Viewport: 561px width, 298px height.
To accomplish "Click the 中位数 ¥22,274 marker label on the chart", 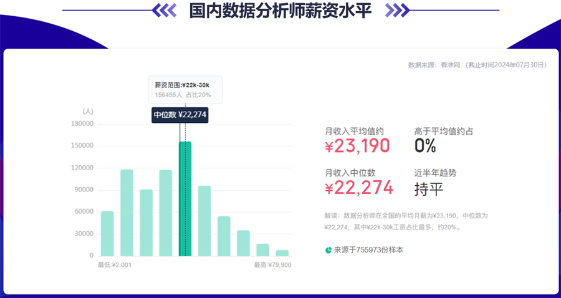I will pyautogui.click(x=180, y=115).
